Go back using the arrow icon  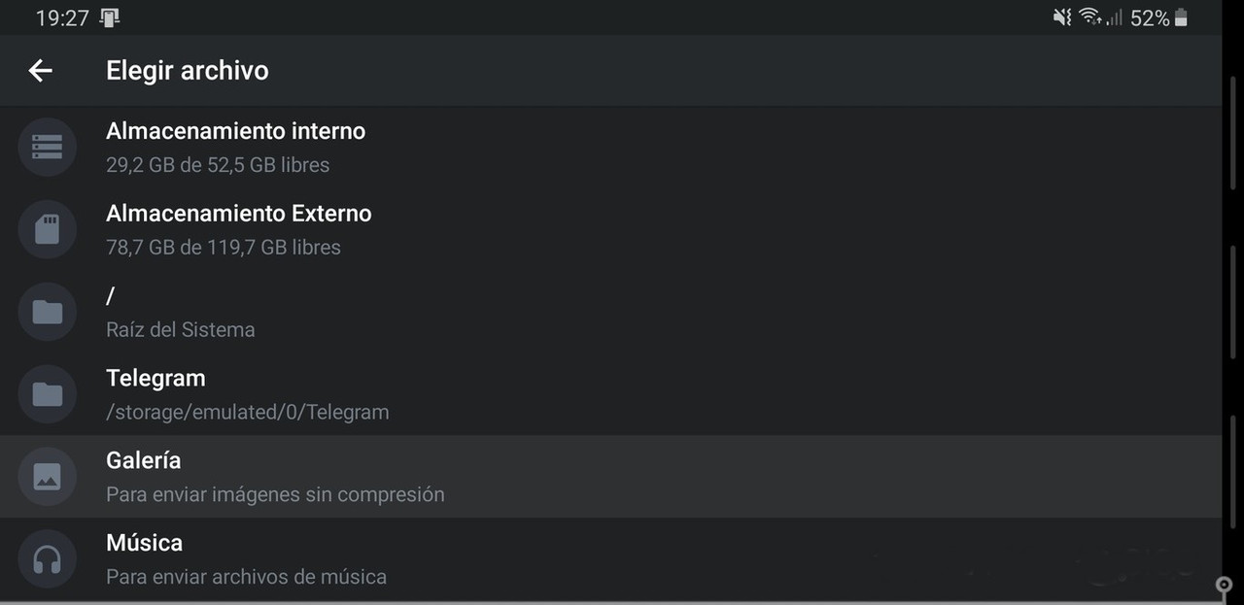[x=40, y=70]
